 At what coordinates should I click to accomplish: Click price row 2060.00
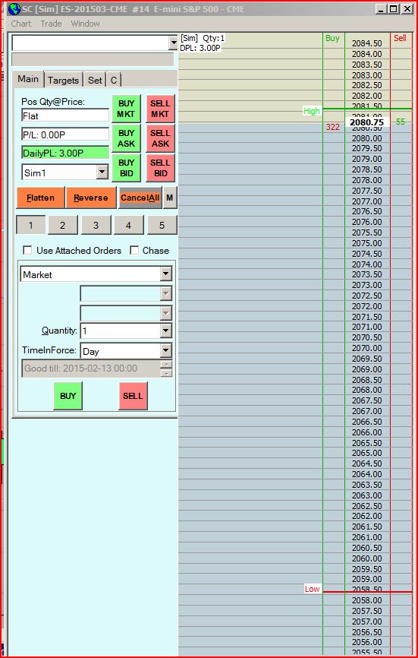pos(367,558)
